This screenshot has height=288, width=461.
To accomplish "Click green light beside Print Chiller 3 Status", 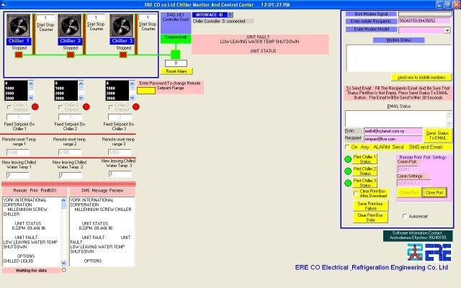I will (348, 183).
